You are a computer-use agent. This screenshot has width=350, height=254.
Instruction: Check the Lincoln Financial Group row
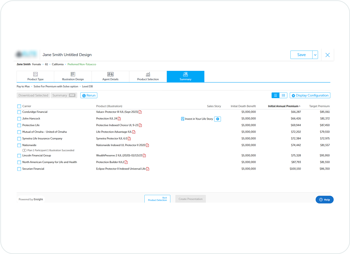coord(19,156)
